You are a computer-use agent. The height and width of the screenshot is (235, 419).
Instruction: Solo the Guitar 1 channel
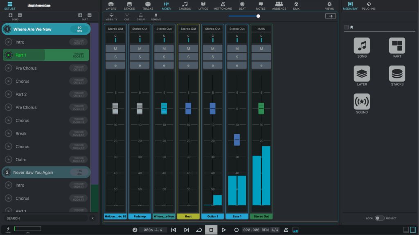[x=213, y=57]
